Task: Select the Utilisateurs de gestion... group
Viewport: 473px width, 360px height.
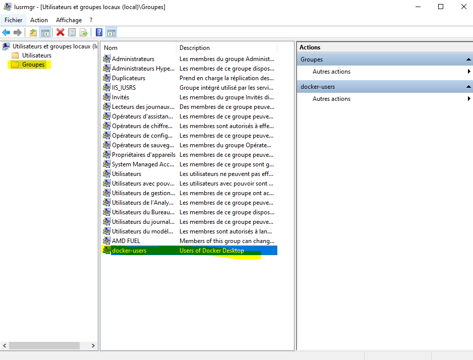Action: click(x=143, y=193)
